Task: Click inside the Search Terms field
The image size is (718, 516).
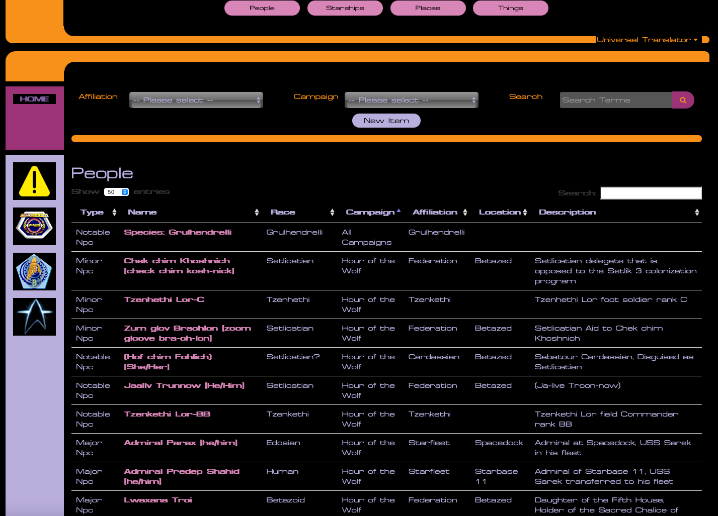Action: pyautogui.click(x=615, y=99)
